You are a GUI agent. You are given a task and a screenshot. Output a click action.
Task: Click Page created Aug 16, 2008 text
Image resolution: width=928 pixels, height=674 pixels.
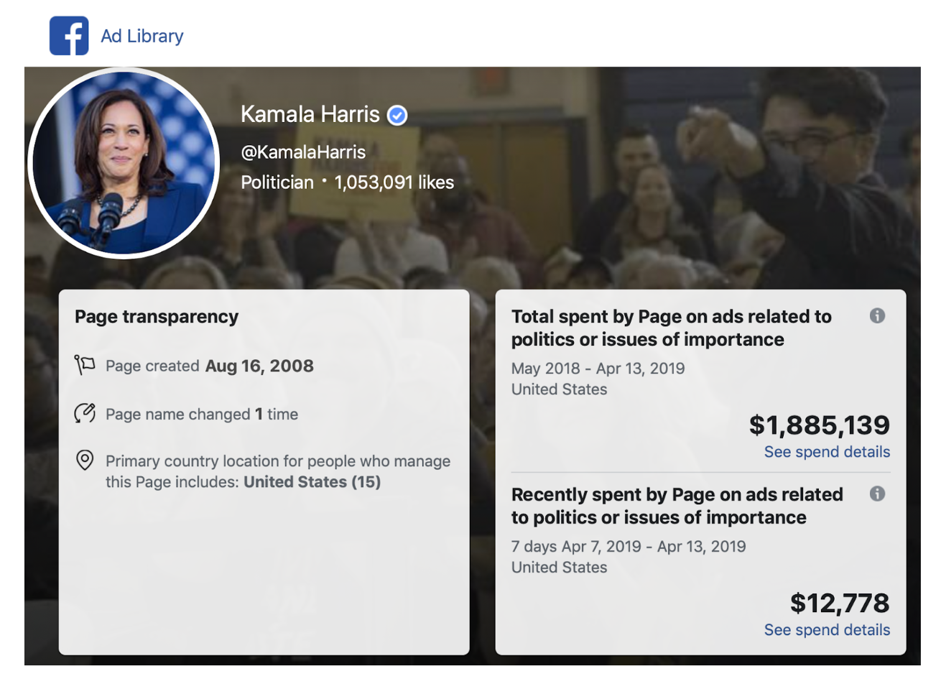(x=210, y=366)
